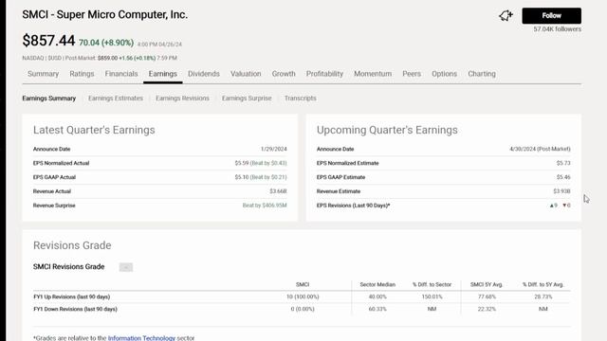The image size is (607, 341).
Task: View Earnings Surprise sub-tab
Action: click(x=247, y=99)
